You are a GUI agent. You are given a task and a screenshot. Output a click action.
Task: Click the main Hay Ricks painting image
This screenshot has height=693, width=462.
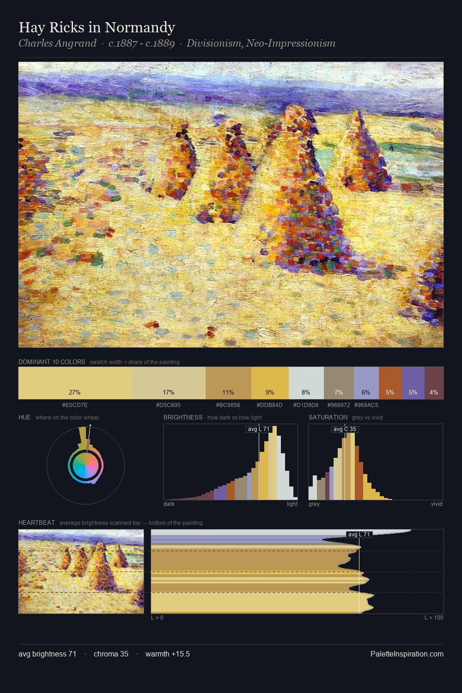pos(231,205)
